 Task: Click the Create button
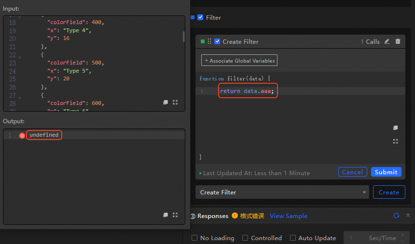389,192
